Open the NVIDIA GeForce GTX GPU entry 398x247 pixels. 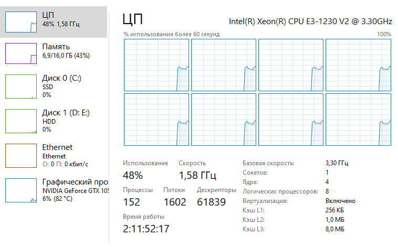[x=76, y=191]
